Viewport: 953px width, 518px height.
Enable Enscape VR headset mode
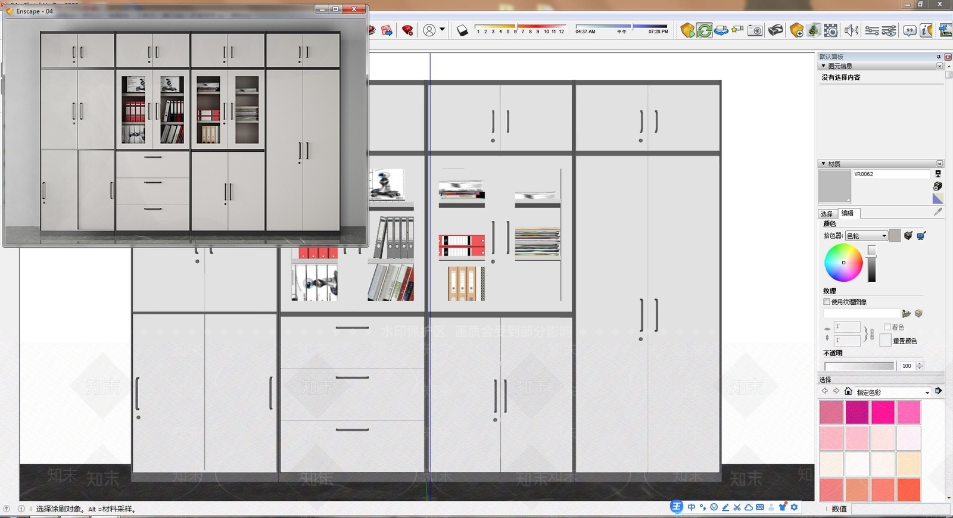pyautogui.click(x=776, y=30)
